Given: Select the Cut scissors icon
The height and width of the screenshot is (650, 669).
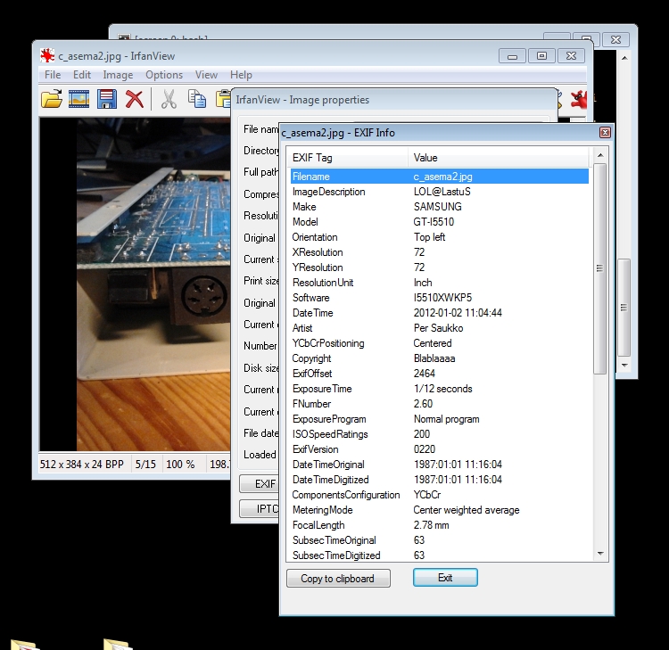Looking at the screenshot, I should point(168,99).
